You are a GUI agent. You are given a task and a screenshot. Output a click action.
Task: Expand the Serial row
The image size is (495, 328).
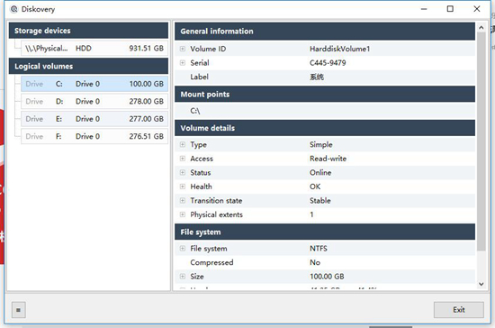click(183, 63)
